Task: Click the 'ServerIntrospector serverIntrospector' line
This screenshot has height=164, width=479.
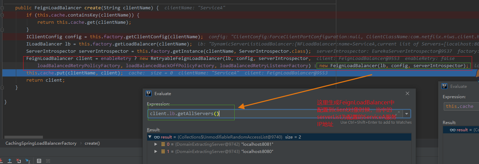Action: point(169,51)
